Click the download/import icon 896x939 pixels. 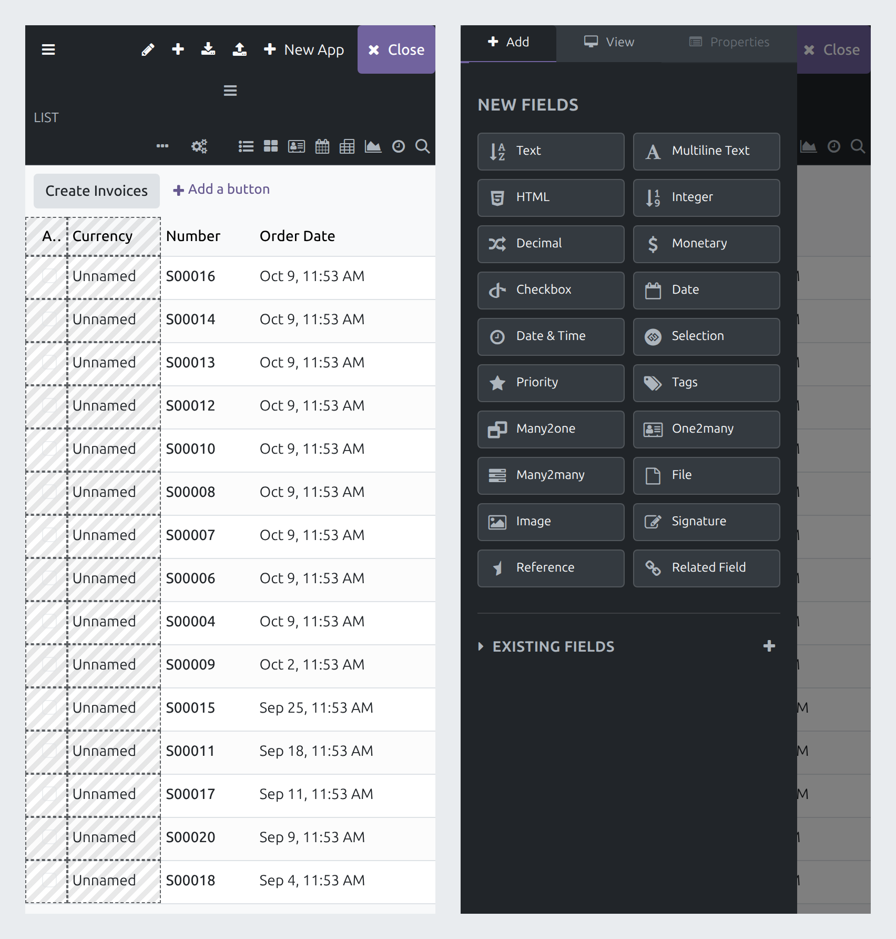coord(208,49)
